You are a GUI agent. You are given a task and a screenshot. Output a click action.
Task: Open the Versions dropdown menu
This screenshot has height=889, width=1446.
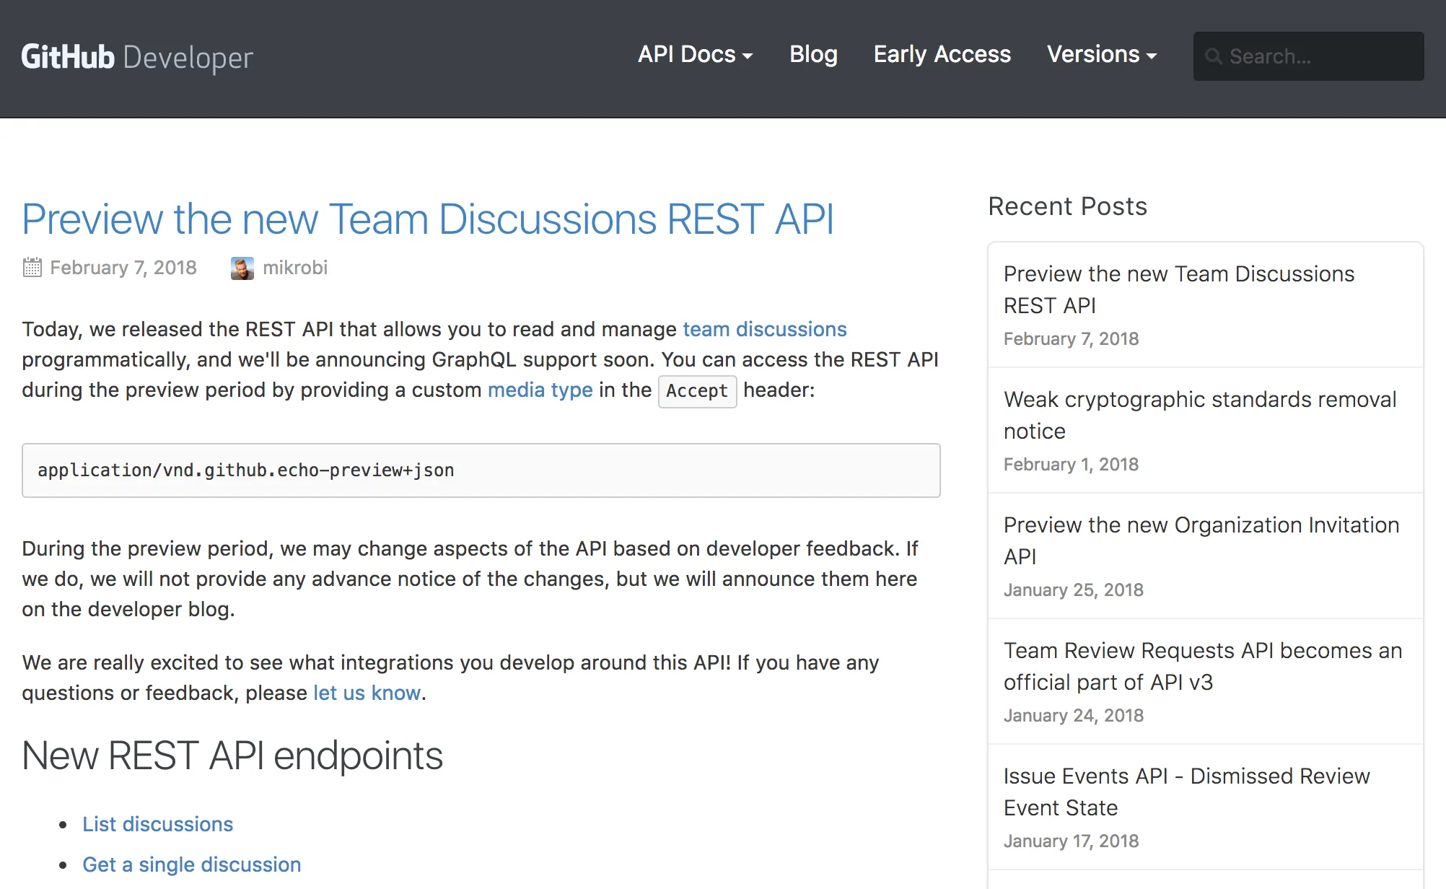(x=1101, y=55)
